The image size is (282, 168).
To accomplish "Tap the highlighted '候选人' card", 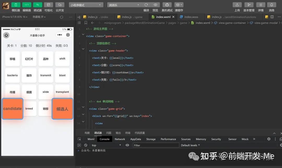I will point(62,109).
